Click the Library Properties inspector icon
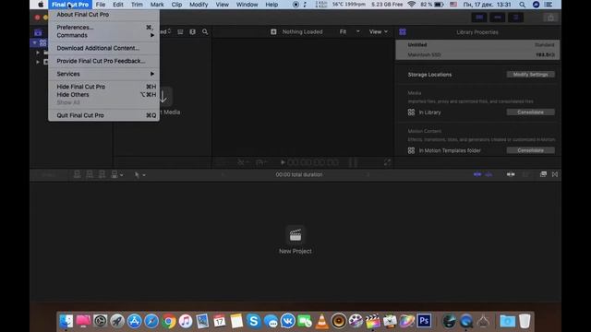Image resolution: width=591 pixels, height=332 pixels. tap(403, 32)
